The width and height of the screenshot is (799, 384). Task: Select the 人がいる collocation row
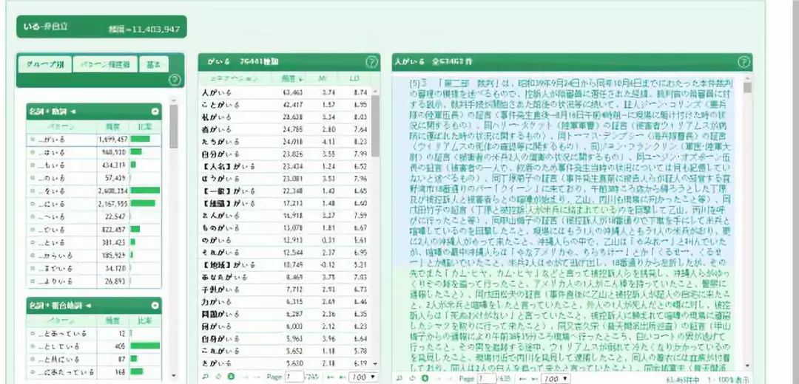tap(285, 92)
